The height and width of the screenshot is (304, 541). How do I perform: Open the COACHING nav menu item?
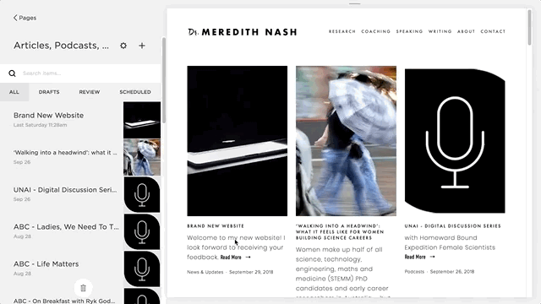[x=375, y=31]
